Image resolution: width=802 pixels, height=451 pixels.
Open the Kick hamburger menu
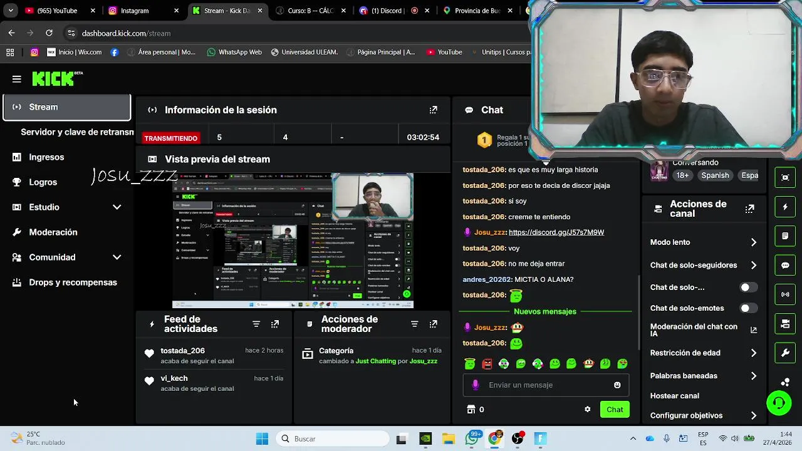pyautogui.click(x=17, y=79)
